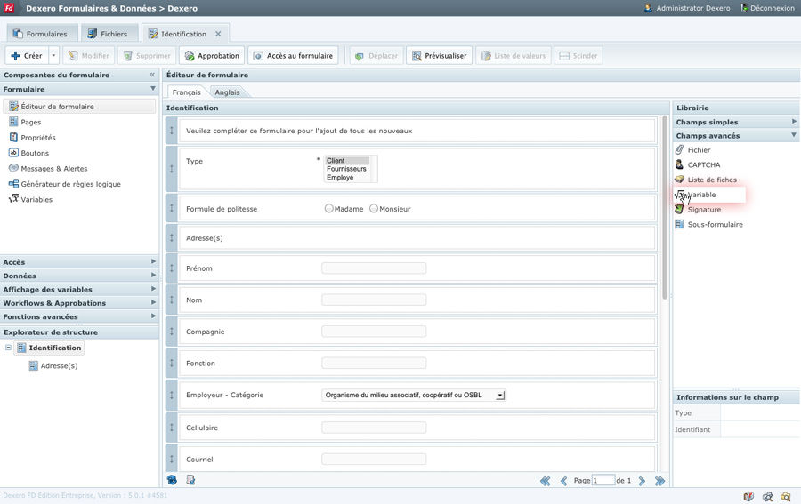This screenshot has height=504, width=801.
Task: Open the Créer dropdown arrow
Action: 53,56
